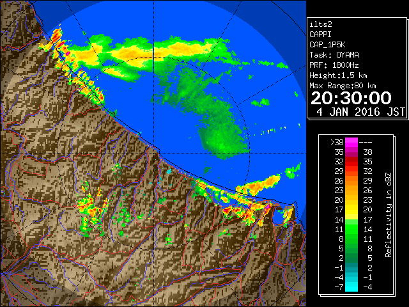The height and width of the screenshot is (307, 409).
Task: Click the 20:30:00 timestamp text
Action: [x=351, y=98]
